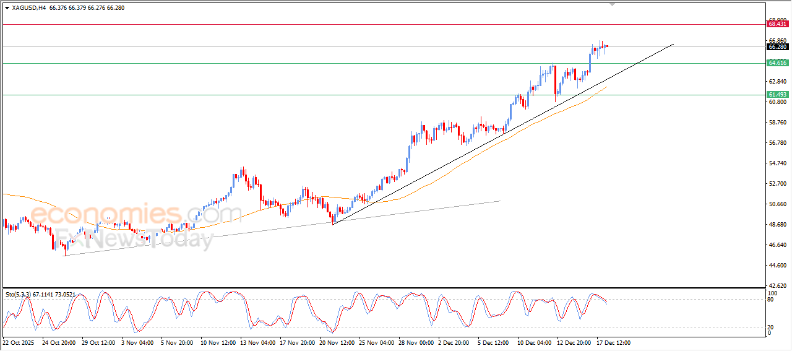Click the 5 Dec 12:00 time label
The height and width of the screenshot is (351, 792).
click(x=494, y=342)
